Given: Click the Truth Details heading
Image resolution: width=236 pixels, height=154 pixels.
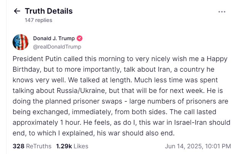Looking at the screenshot, I should (49, 11).
